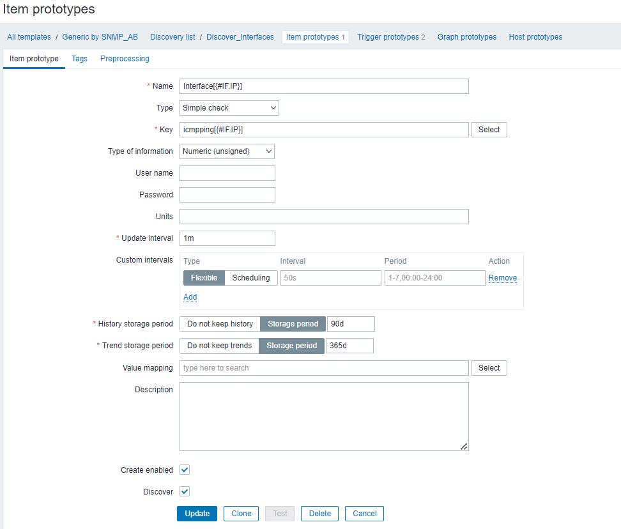The width and height of the screenshot is (621, 529).
Task: Switch to the Tags tab
Action: (x=79, y=59)
